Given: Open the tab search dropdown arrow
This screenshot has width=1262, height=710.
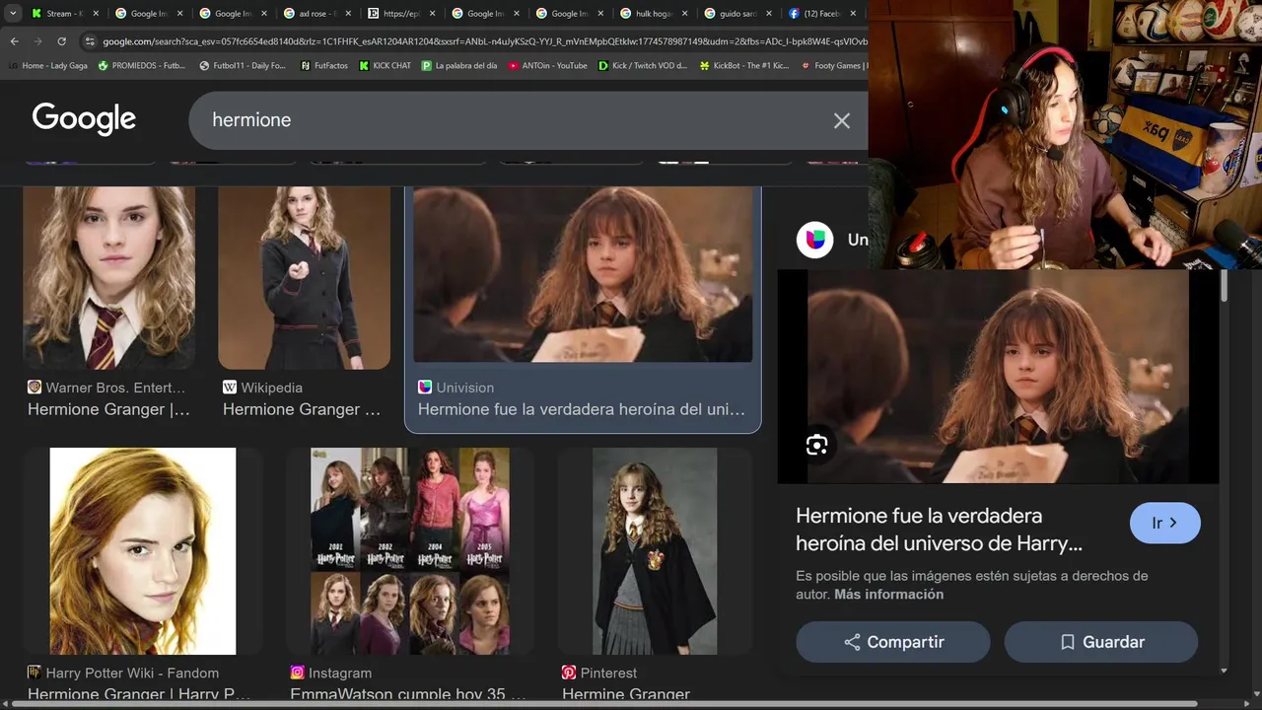Looking at the screenshot, I should (x=13, y=14).
